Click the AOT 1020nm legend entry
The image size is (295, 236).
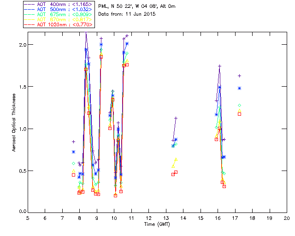coord(59,24)
